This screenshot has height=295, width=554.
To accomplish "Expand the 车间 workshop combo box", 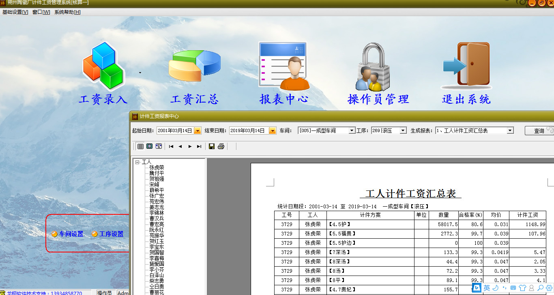I will pos(352,130).
